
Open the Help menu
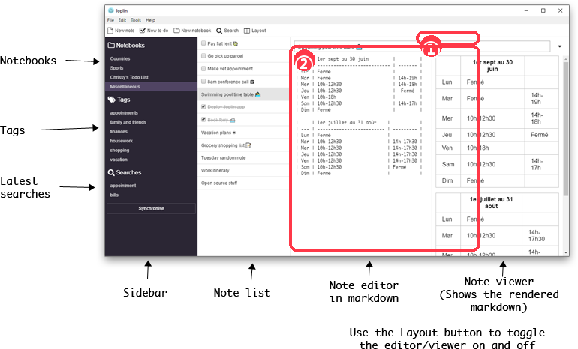[x=150, y=20]
